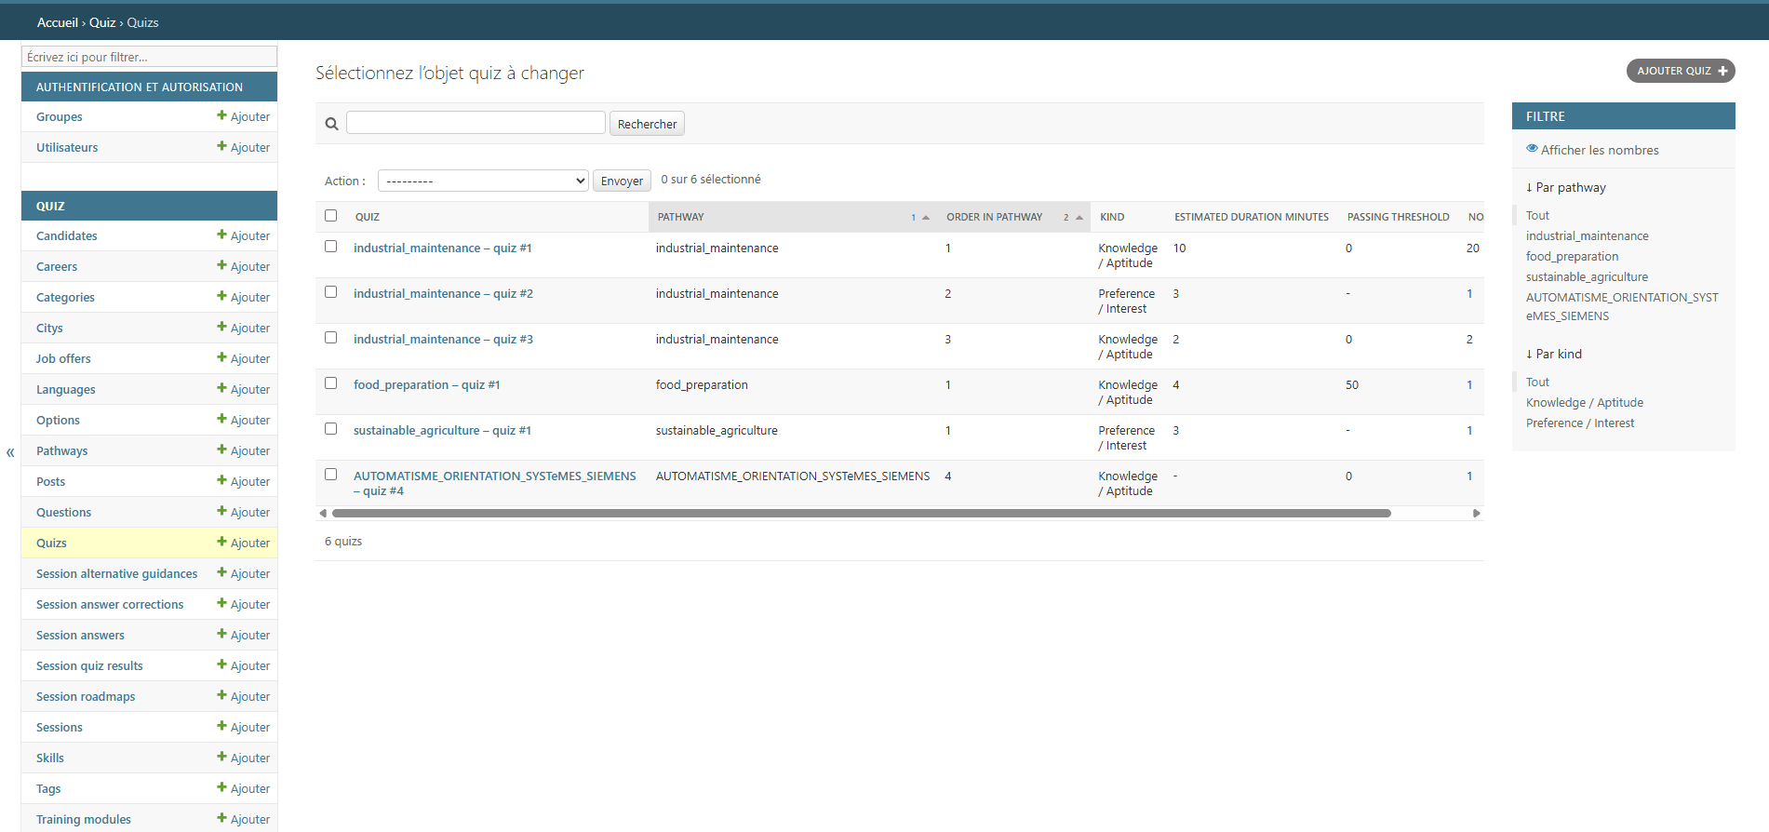Click the table horizontal scrollbar thumb

pos(862,513)
